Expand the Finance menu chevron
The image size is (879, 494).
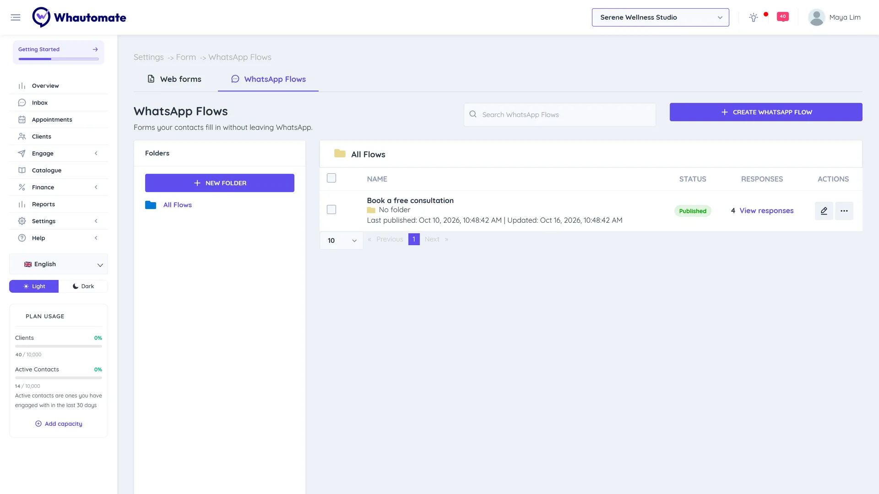tap(96, 187)
